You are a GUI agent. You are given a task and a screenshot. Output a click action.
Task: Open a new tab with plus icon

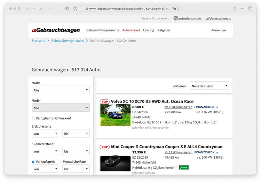242,8
